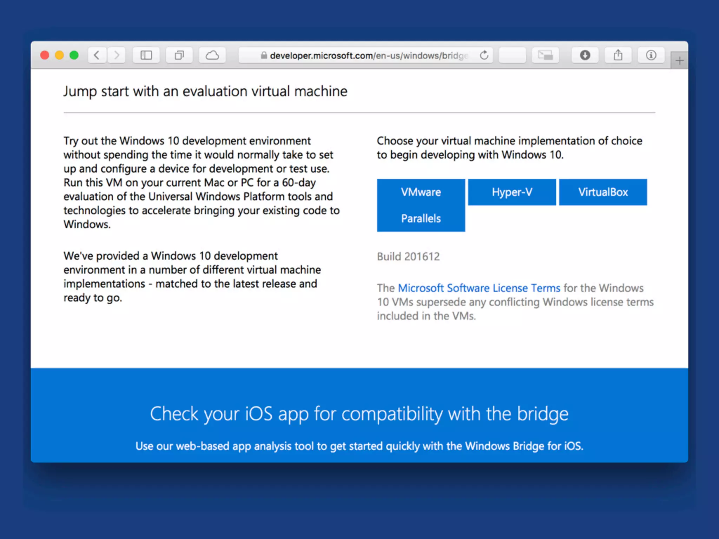
Task: Toggle the Safari sidebar
Action: (x=146, y=55)
